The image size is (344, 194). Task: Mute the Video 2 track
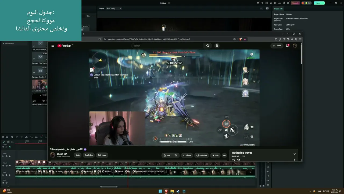click(x=7, y=166)
